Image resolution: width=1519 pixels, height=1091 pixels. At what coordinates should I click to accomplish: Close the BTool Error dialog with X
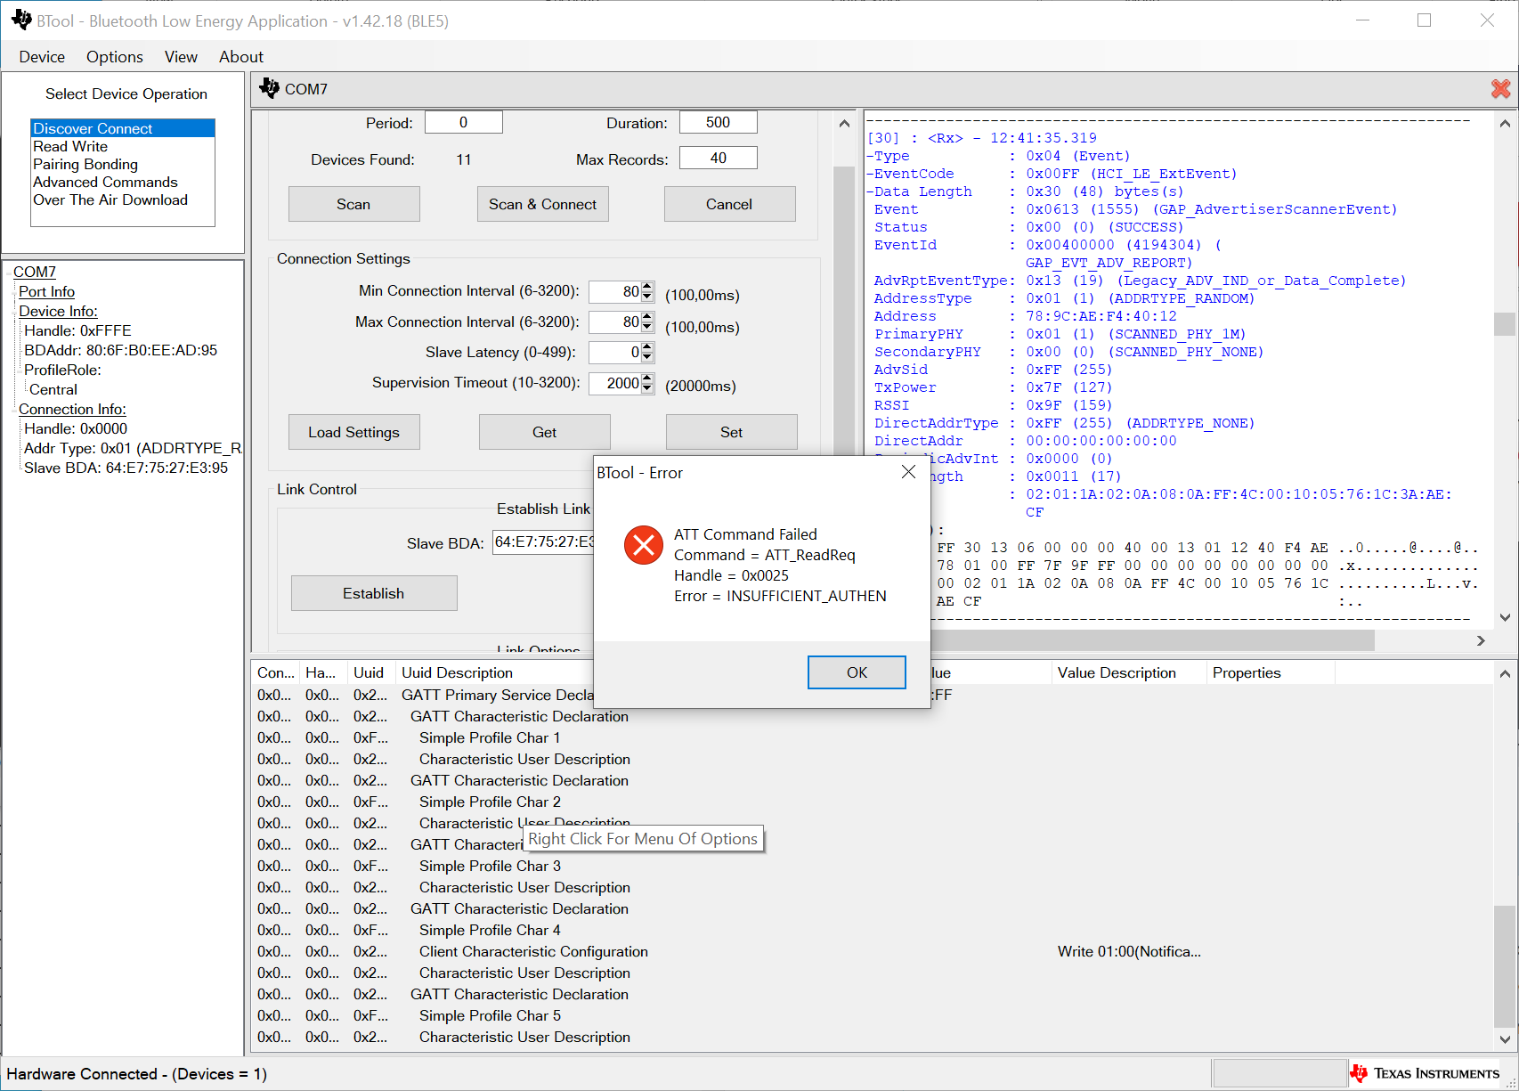(907, 472)
